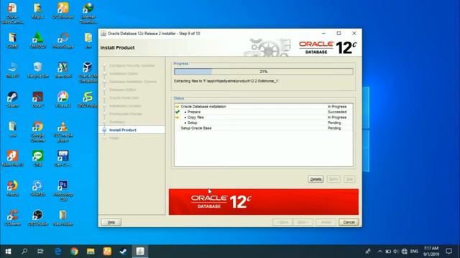The height and width of the screenshot is (258, 460).
Task: Click the bulleted Setup status row
Action: [264, 123]
